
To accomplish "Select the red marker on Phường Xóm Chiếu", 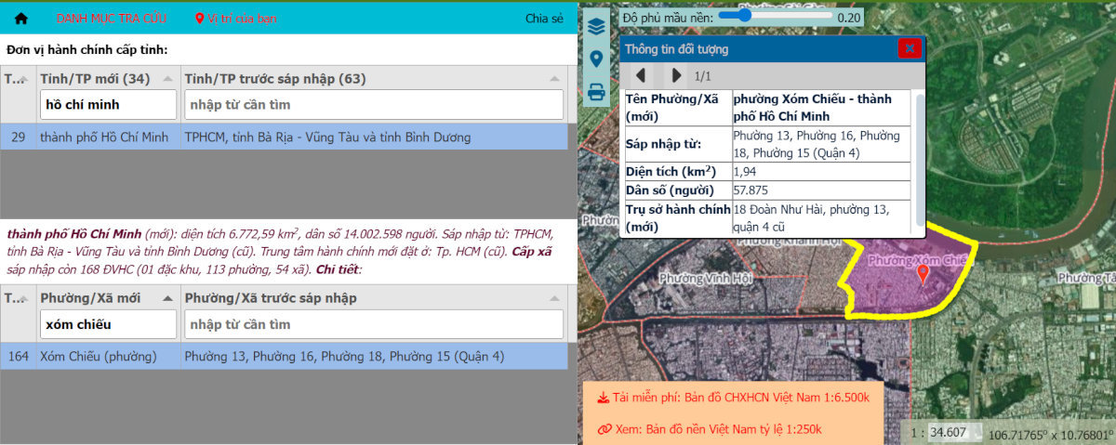I will (x=923, y=274).
